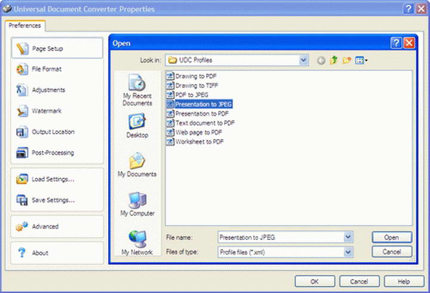Select the Drawing to TIFF text

click(x=196, y=86)
